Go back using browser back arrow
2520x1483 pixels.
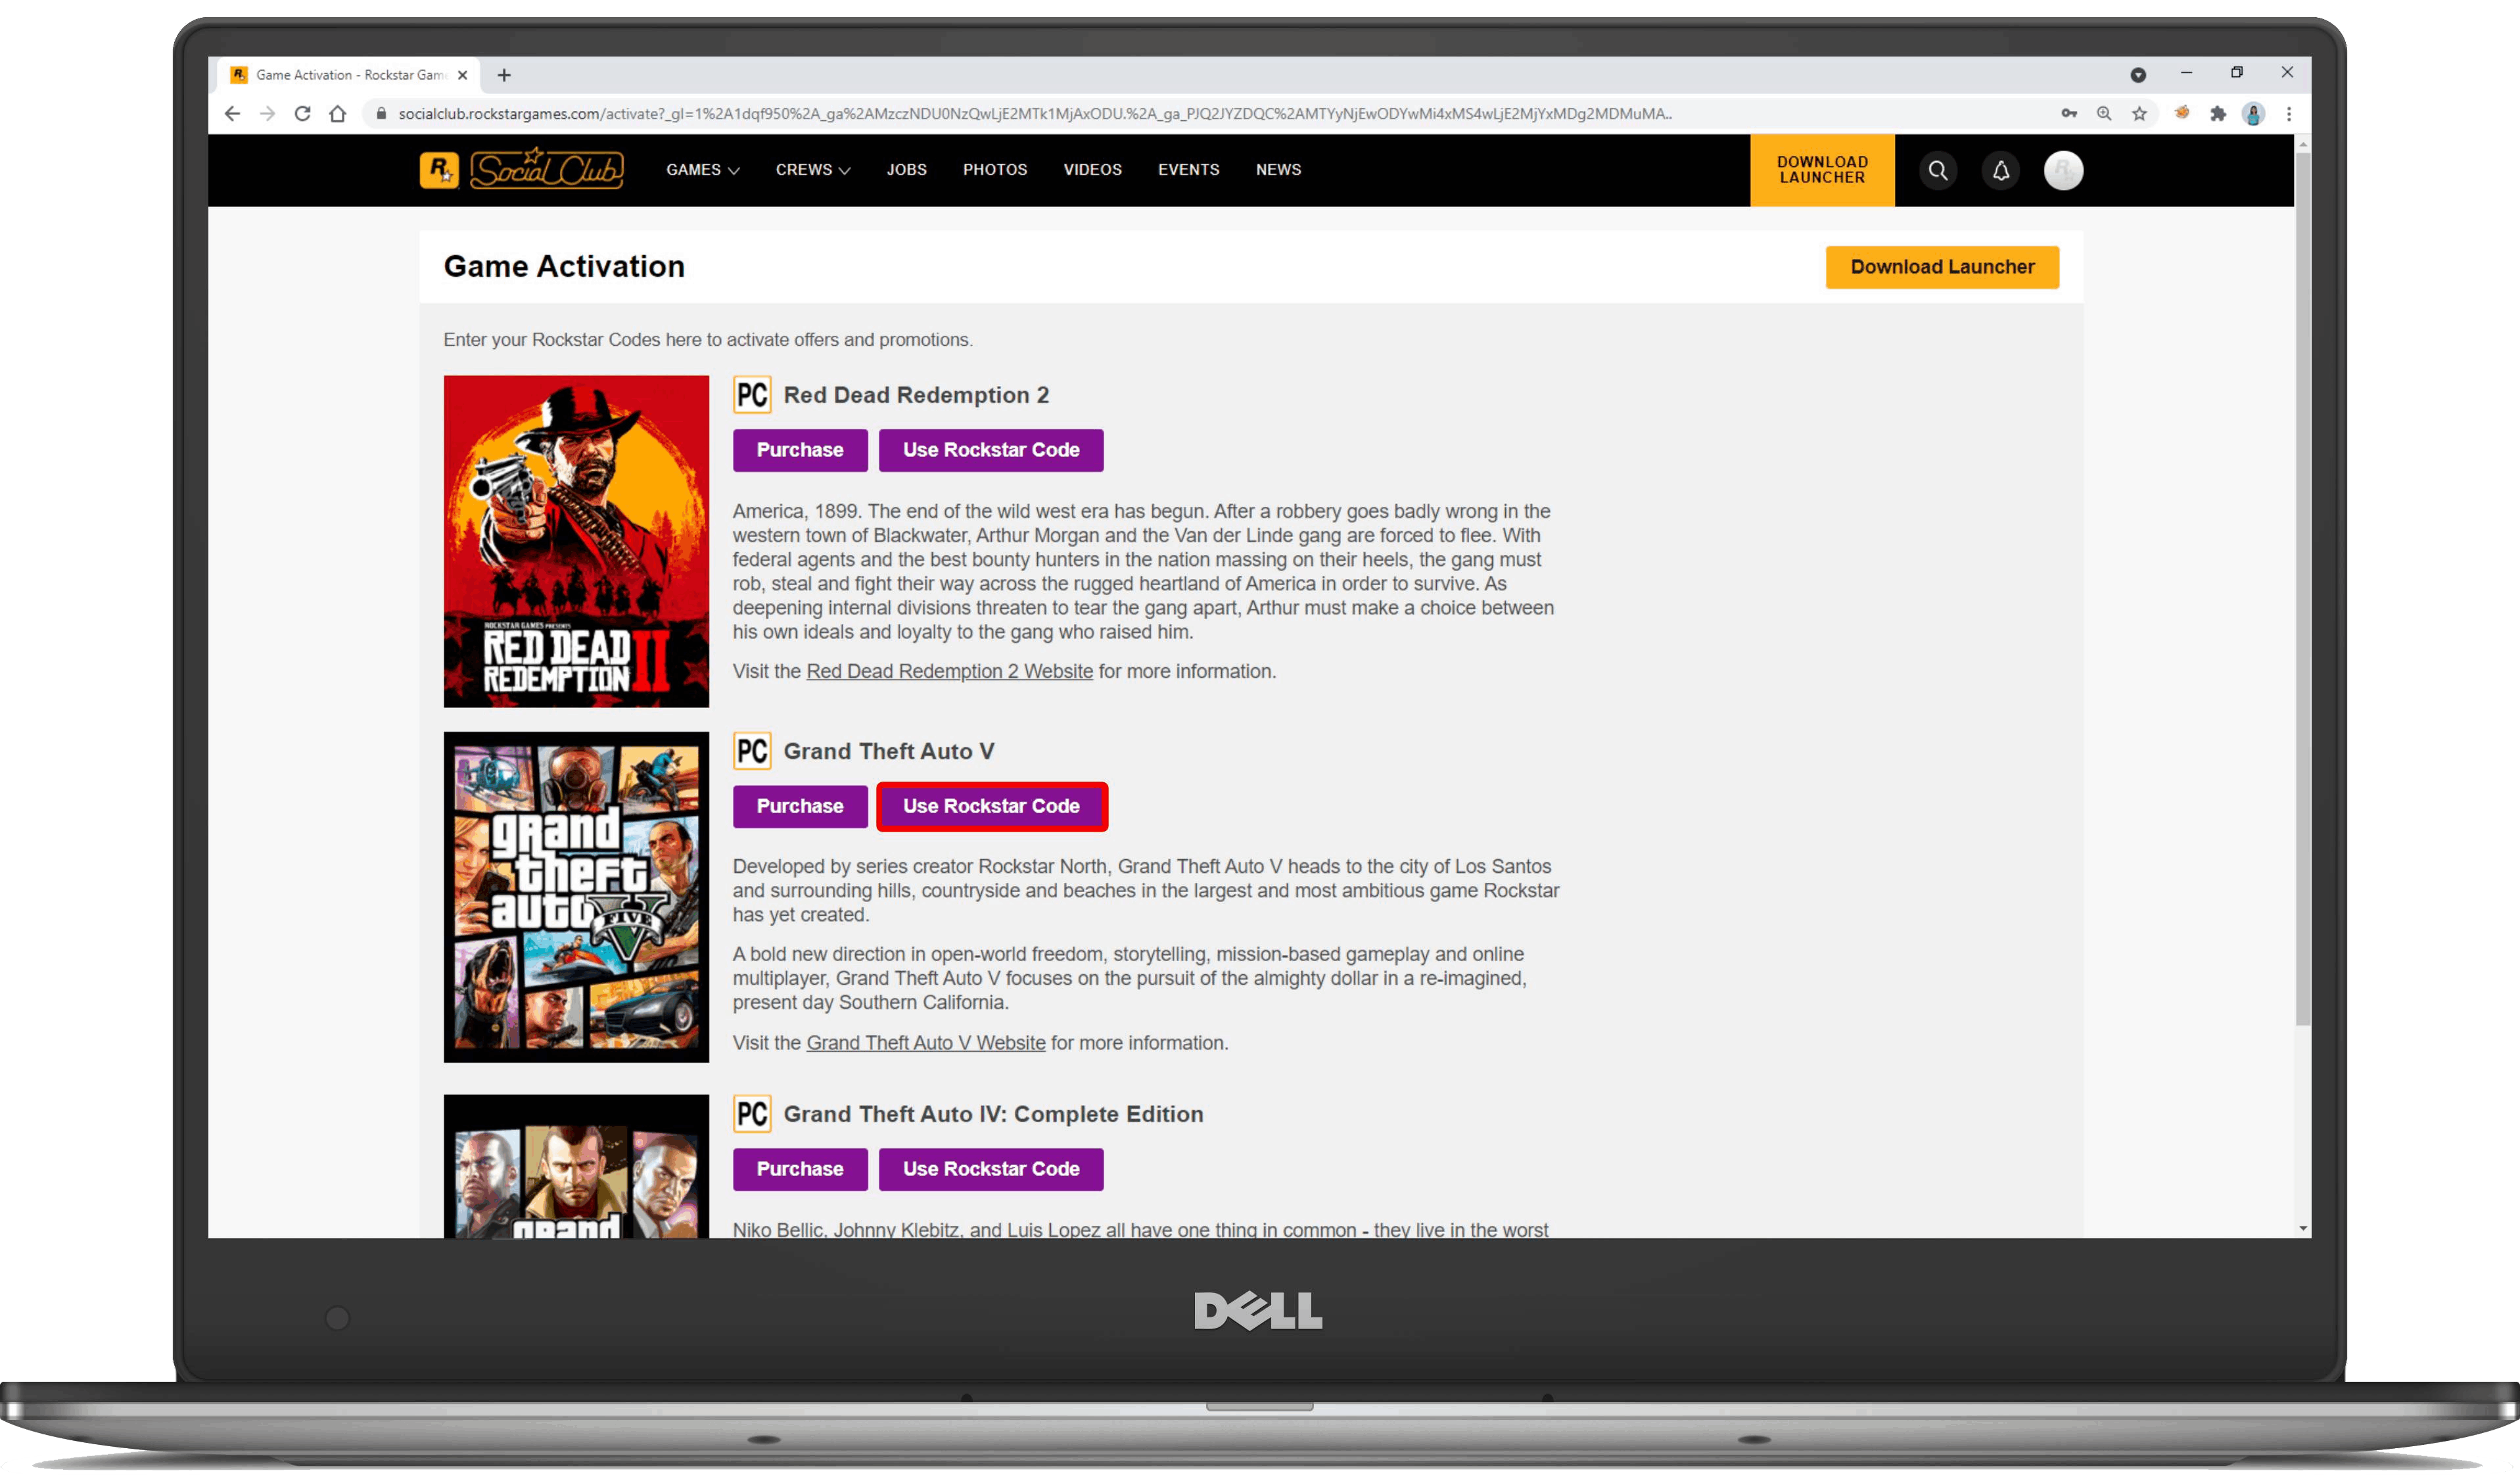pos(232,114)
